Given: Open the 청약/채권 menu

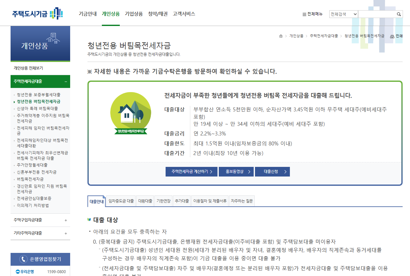Looking at the screenshot, I should [x=158, y=14].
